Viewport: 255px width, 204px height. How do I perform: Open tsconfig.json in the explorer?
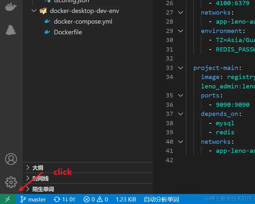click(72, 1)
